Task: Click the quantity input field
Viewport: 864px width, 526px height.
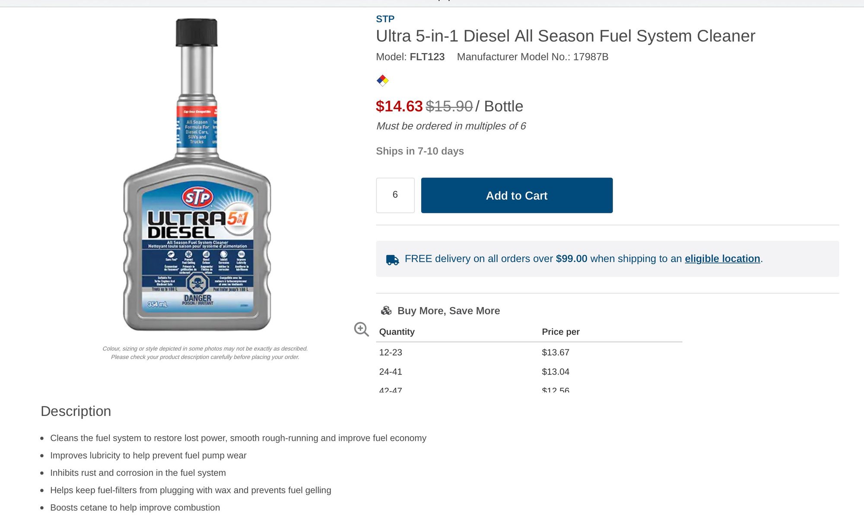Action: (395, 195)
